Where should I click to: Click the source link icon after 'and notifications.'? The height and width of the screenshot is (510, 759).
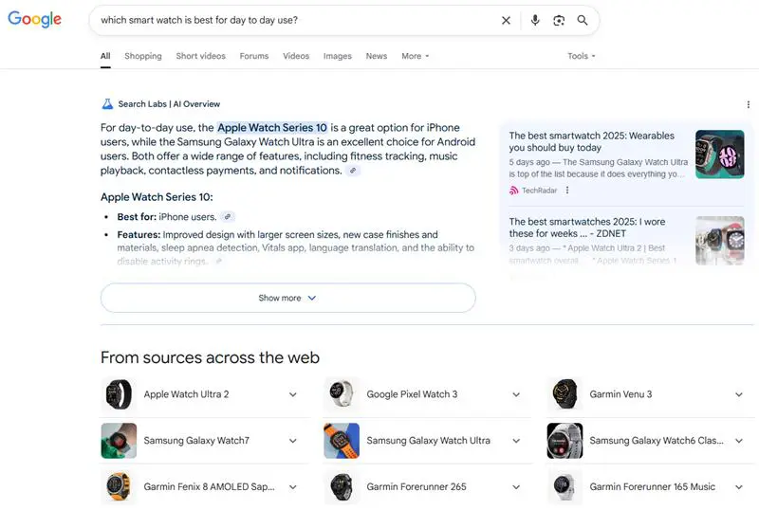pyautogui.click(x=353, y=171)
